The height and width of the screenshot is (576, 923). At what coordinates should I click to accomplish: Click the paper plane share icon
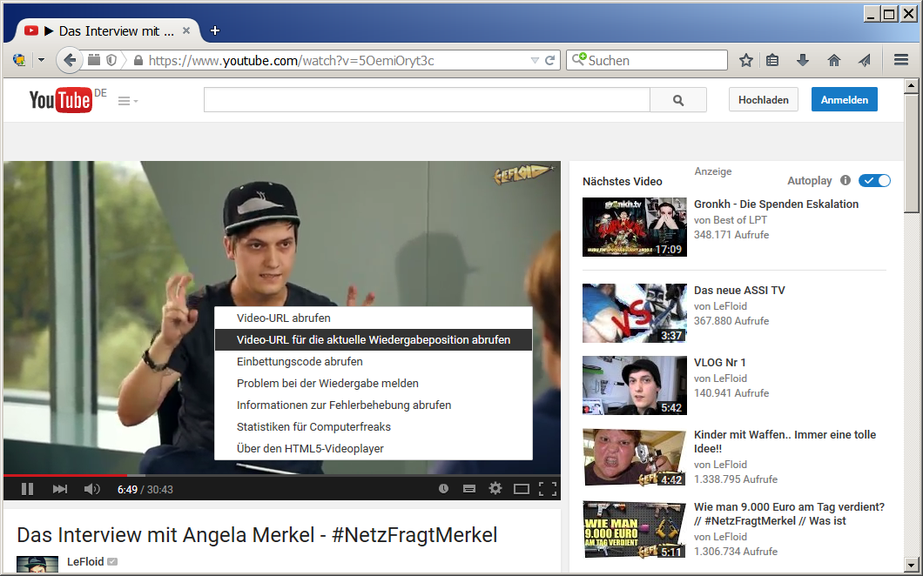pos(864,60)
